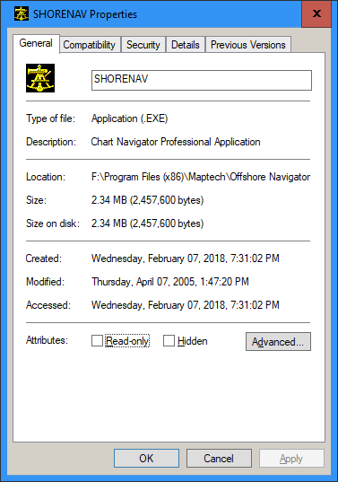The image size is (338, 482).
Task: Click the Chart Navigator Professional Application description
Action: click(176, 142)
